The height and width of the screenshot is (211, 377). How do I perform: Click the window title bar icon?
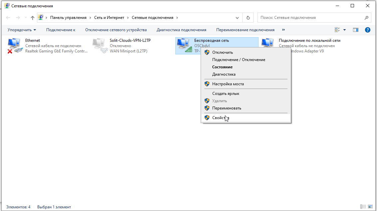7,6
